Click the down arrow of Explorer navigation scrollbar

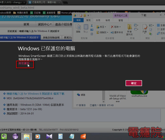[103, 102]
